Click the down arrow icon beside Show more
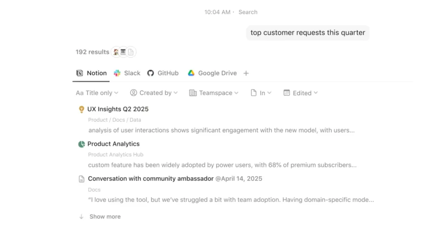This screenshot has width=437, height=248. click(81, 216)
